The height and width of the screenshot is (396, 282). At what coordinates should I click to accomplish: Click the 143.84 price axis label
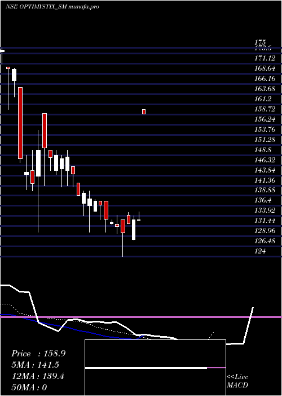(x=265, y=170)
